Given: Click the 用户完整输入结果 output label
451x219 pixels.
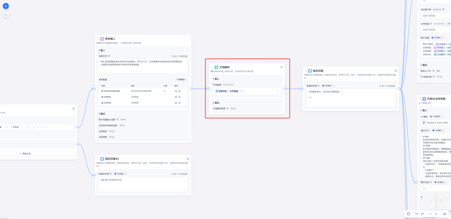Looking at the screenshot, I should (107, 119).
